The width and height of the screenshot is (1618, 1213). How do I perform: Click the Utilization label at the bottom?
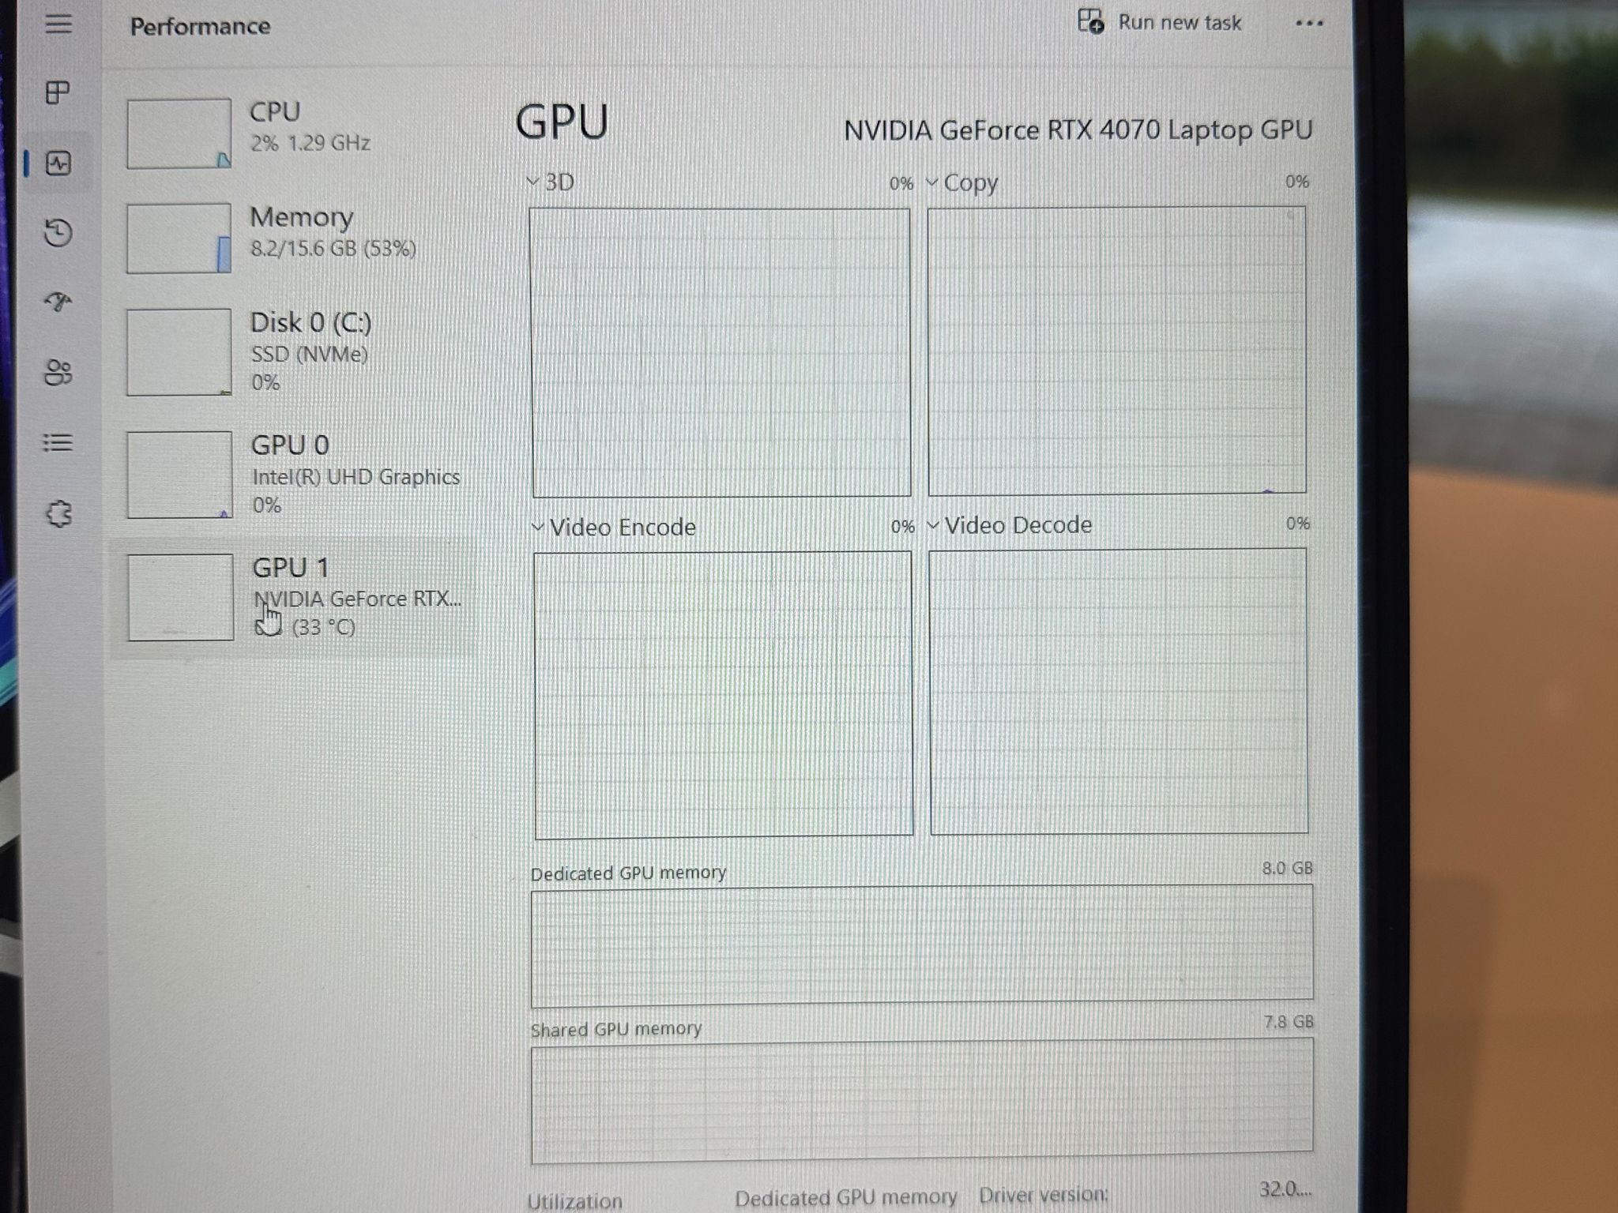pyautogui.click(x=574, y=1200)
